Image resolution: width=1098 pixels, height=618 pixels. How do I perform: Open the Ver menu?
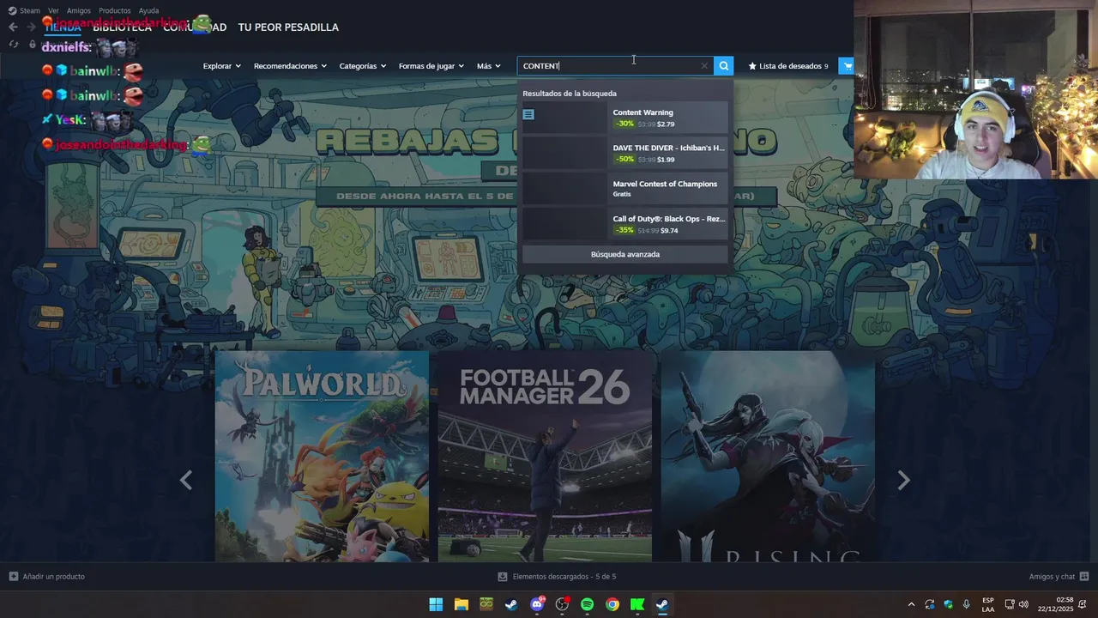(x=53, y=10)
